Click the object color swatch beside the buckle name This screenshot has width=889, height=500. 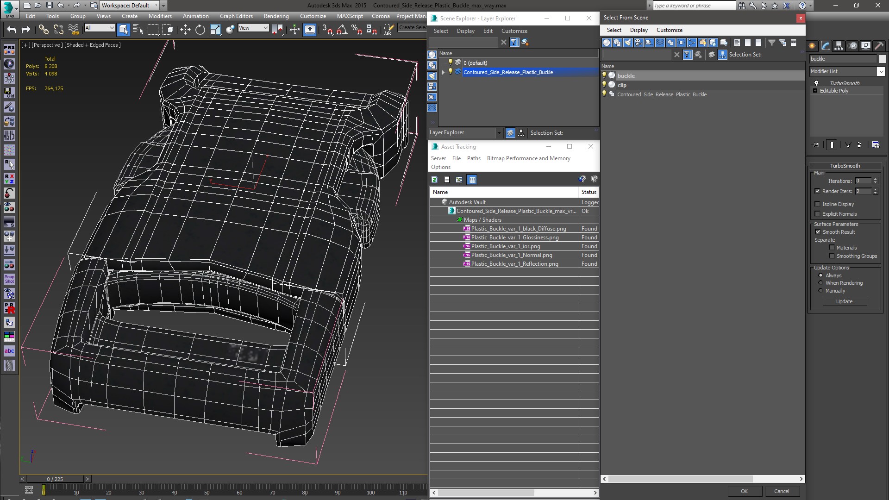coord(883,59)
